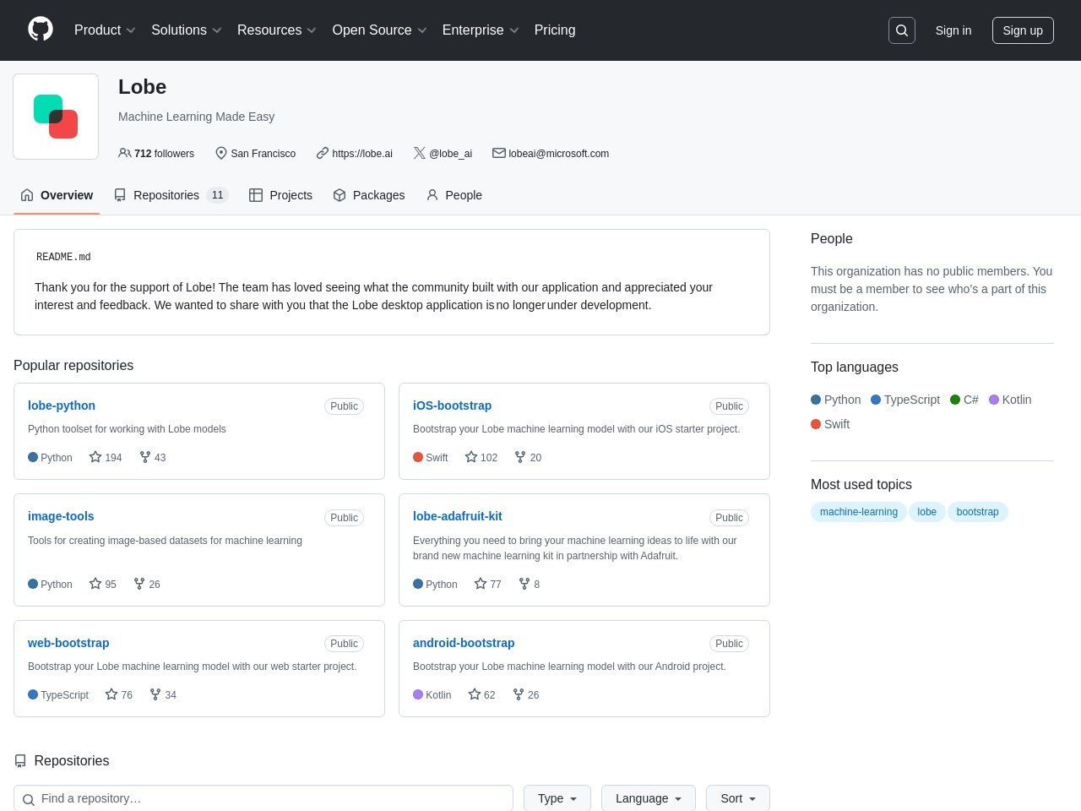Image resolution: width=1081 pixels, height=811 pixels.
Task: Click fork count icon for iOS-bootstrap
Action: click(x=520, y=457)
